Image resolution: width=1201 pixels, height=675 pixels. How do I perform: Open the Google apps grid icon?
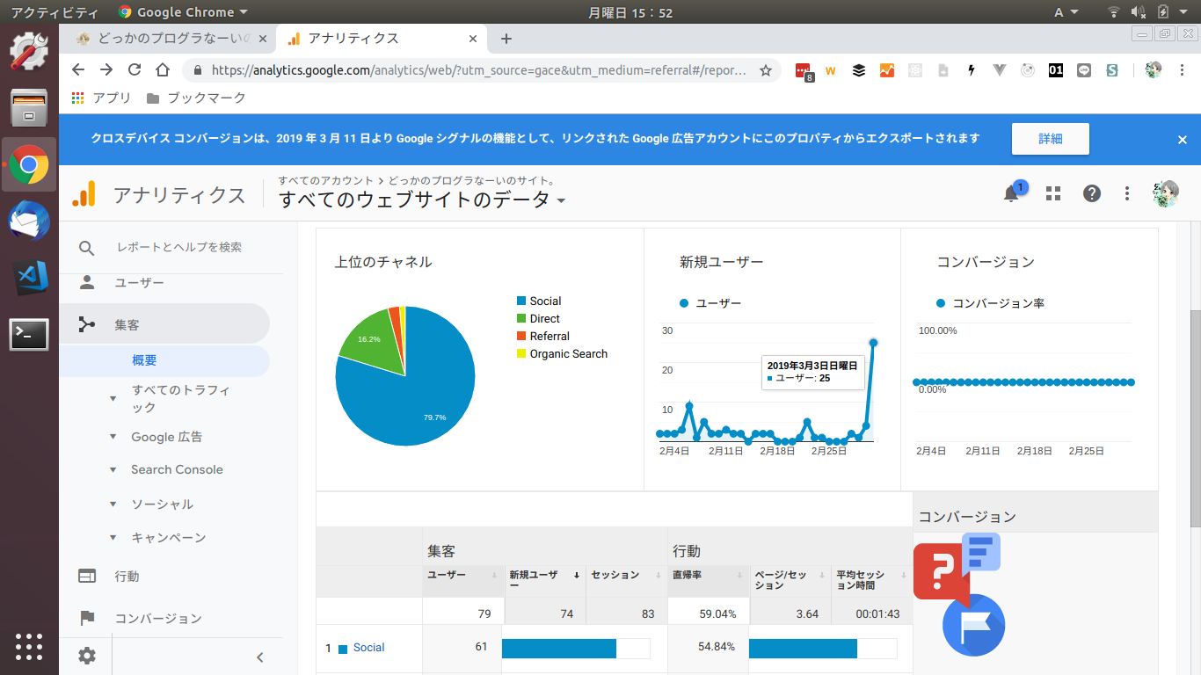coord(1053,194)
